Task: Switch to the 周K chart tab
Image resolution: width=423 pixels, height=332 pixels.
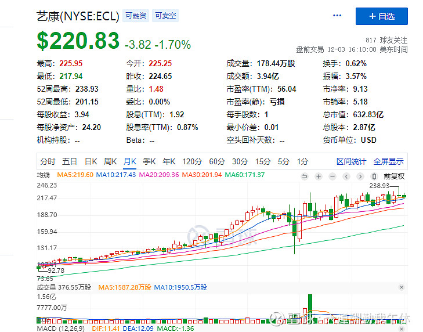Action: (110, 161)
